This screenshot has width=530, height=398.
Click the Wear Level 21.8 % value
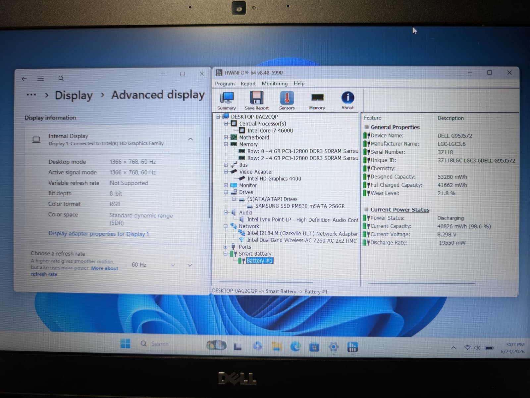coord(446,193)
